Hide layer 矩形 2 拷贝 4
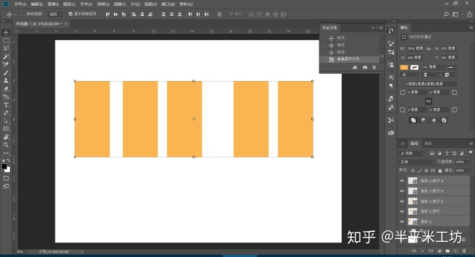This screenshot has height=257, width=475. (x=402, y=181)
